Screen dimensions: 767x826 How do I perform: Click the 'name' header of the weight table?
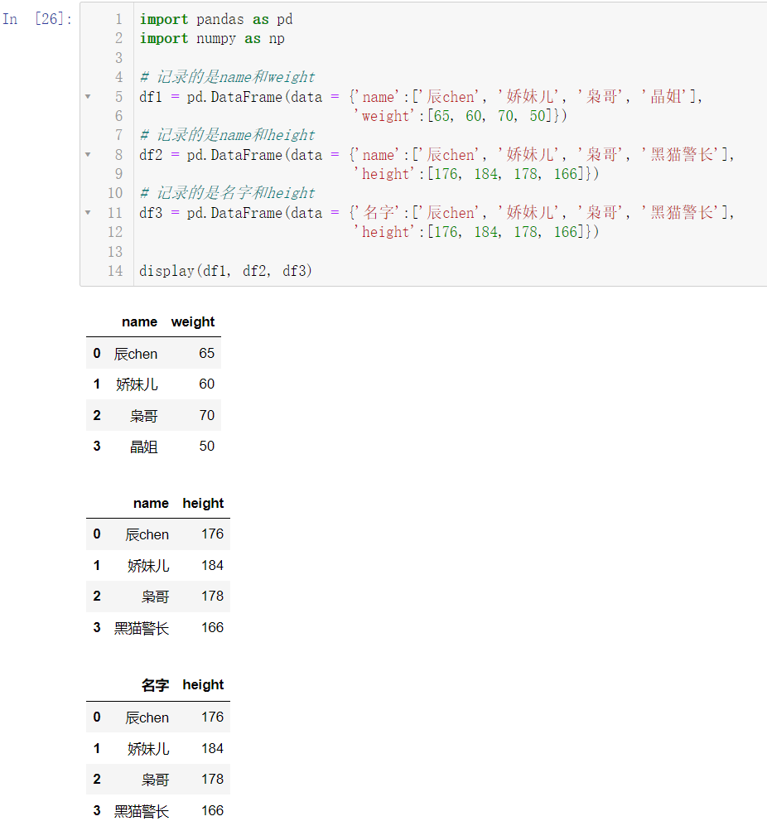click(140, 321)
